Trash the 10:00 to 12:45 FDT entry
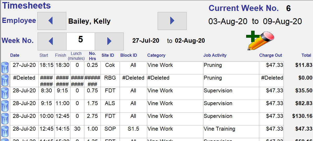313x141 pixels. [x=5, y=119]
